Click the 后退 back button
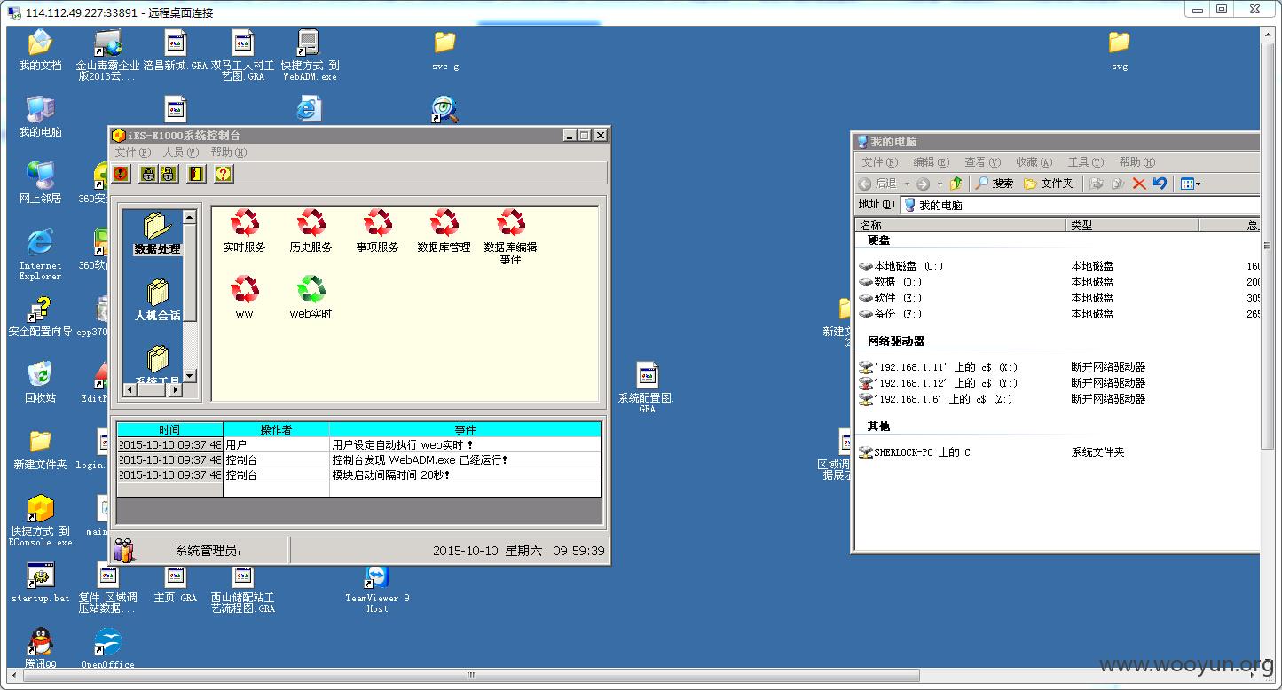The height and width of the screenshot is (690, 1282). pos(878,184)
